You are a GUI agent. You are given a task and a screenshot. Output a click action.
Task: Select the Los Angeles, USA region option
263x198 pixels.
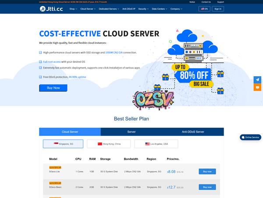pyautogui.click(x=156, y=144)
